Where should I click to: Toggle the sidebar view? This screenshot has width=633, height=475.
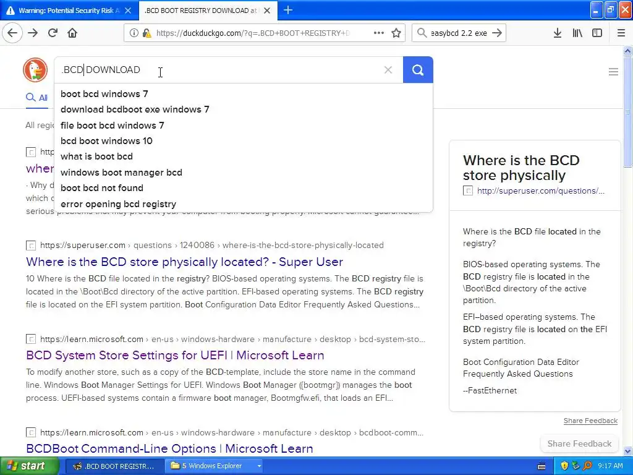597,33
